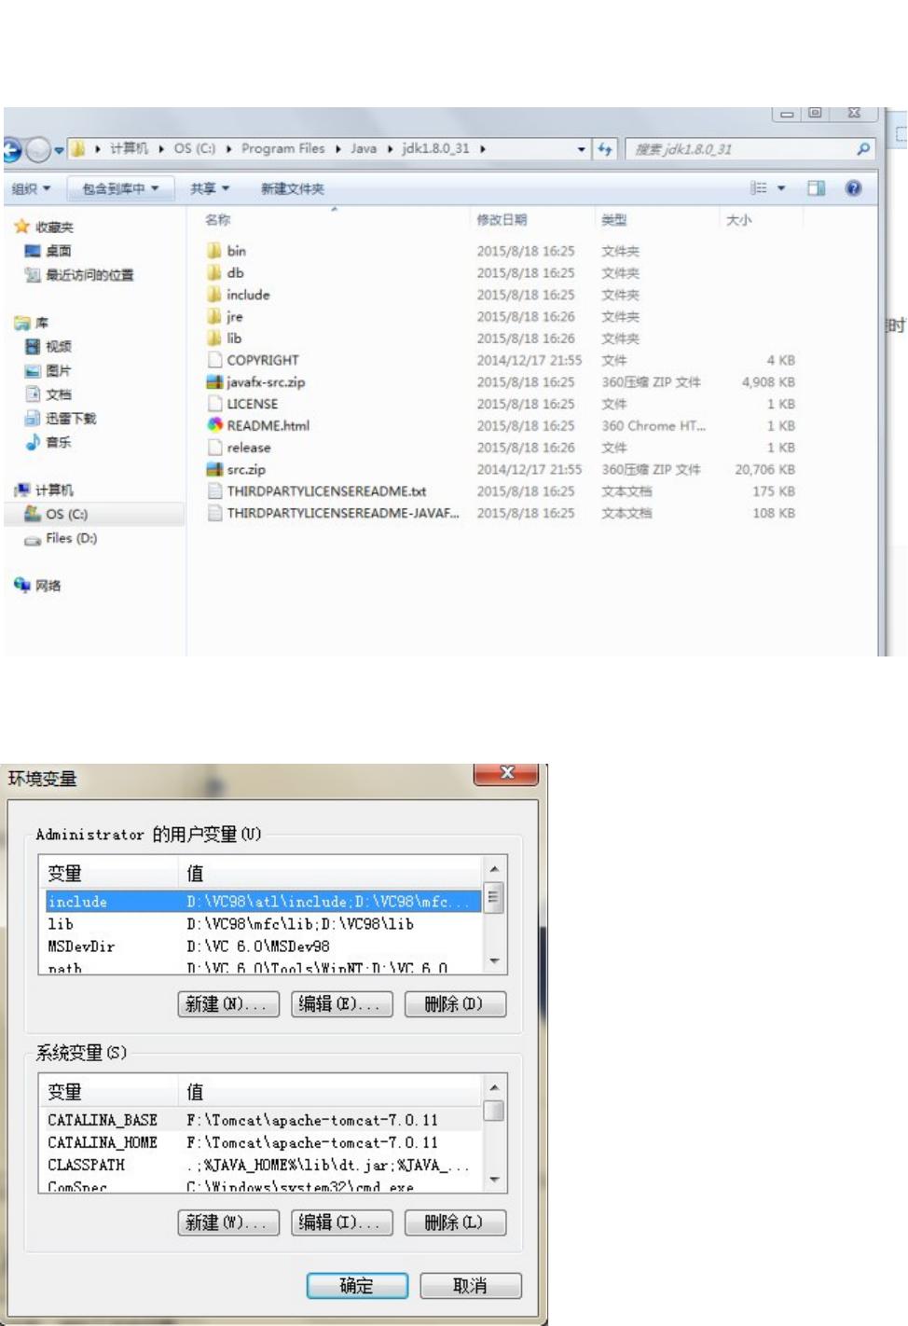Click the search magnifier icon
This screenshot has width=908, height=1326.
[x=863, y=149]
